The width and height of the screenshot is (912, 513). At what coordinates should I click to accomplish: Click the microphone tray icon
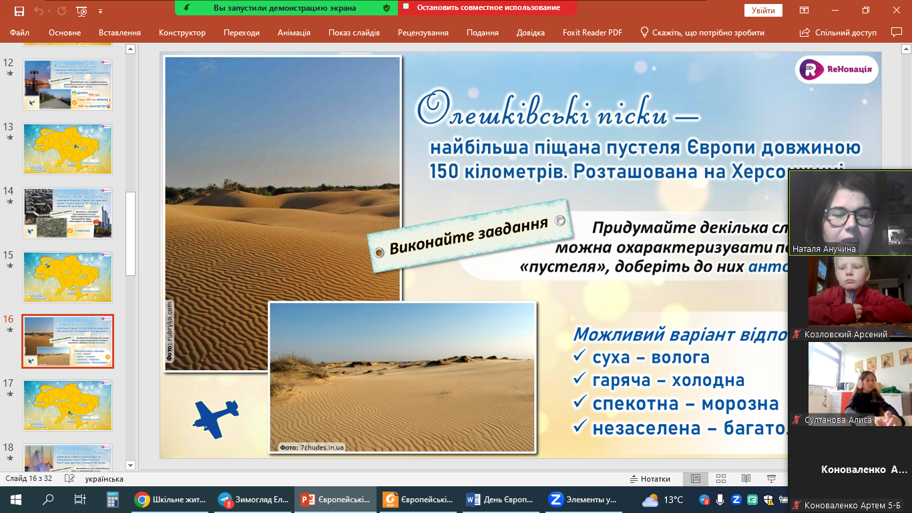click(720, 500)
